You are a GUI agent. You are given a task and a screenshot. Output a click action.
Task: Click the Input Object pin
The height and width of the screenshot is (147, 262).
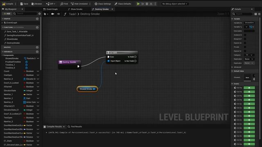click(108, 61)
